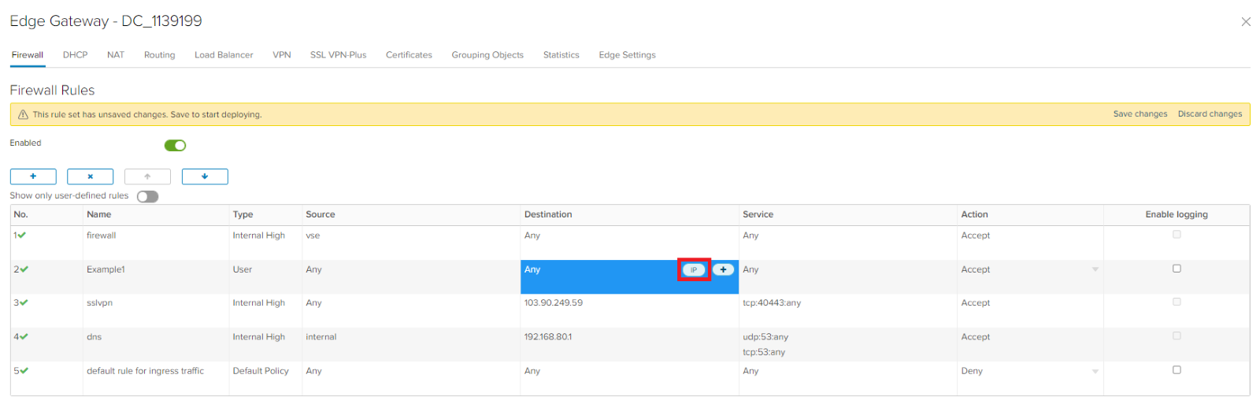Viewport: 1260px width, 408px height.
Task: Click 'Default Policy' type cell
Action: pos(261,371)
